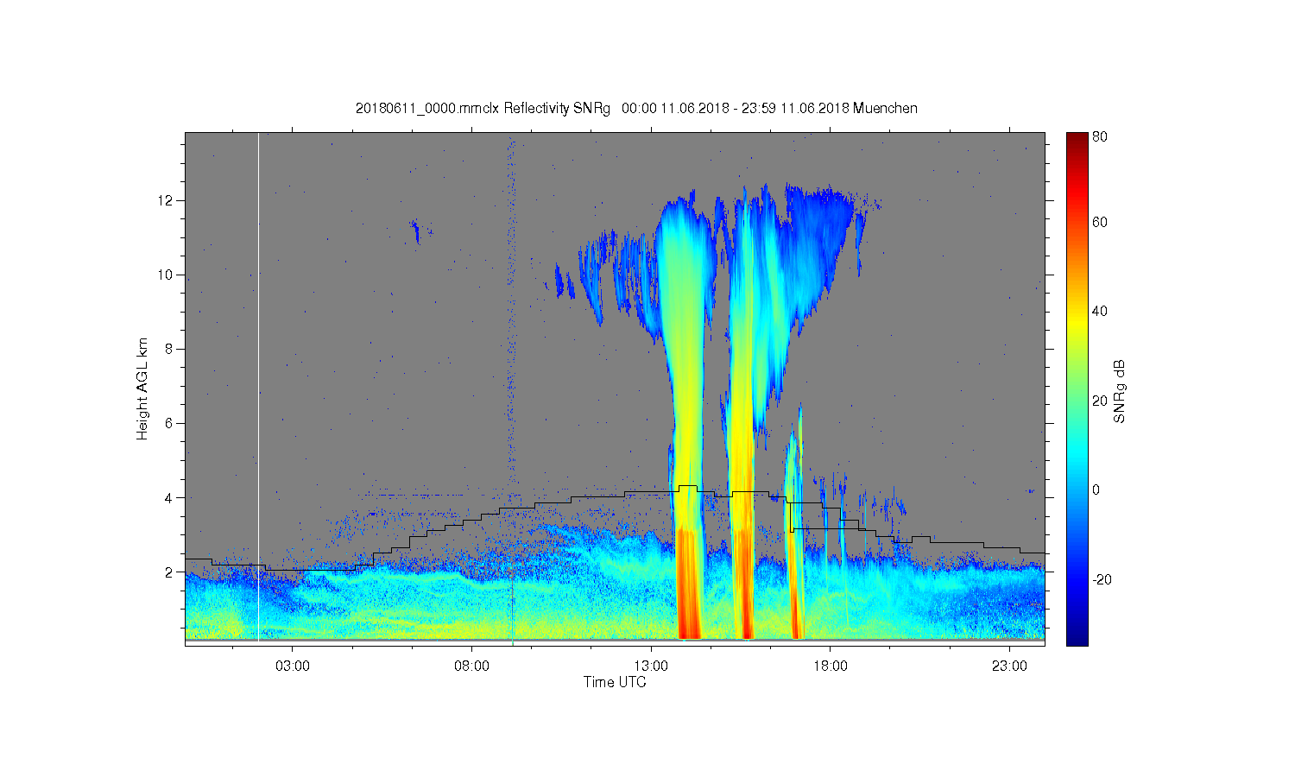Click the SNRg colorbar gradient
This screenshot has height=777, width=1295.
pyautogui.click(x=1077, y=388)
